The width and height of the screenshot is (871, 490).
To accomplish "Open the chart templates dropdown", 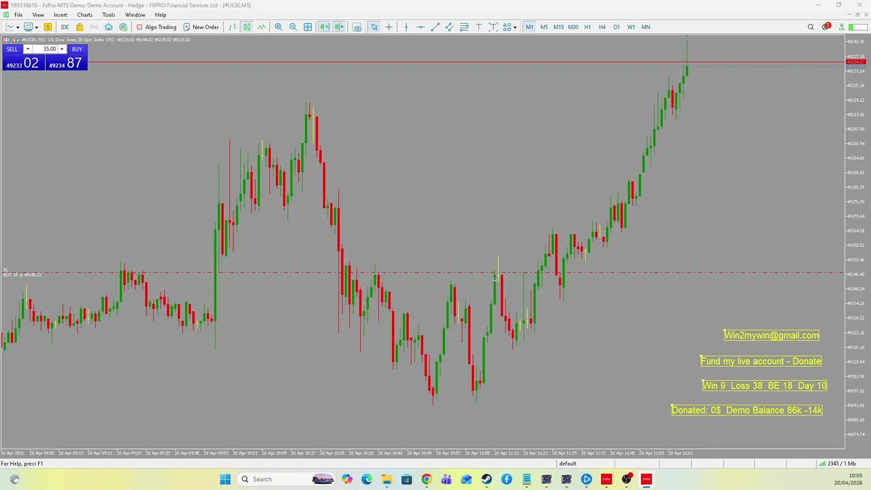I will (x=37, y=27).
